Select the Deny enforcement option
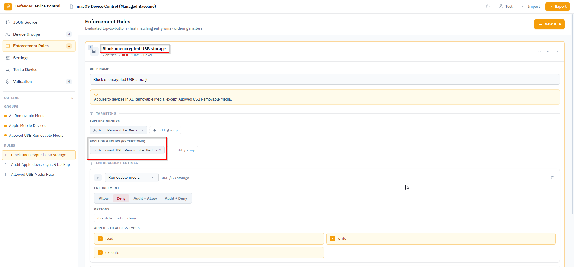Screen dimensions: 574x267 click(121, 198)
